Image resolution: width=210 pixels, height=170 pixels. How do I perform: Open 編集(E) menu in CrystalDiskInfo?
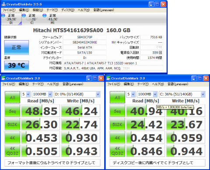click(24, 10)
